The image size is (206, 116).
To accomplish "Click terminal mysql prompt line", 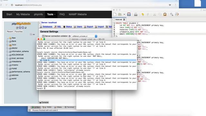I will point(87,88).
